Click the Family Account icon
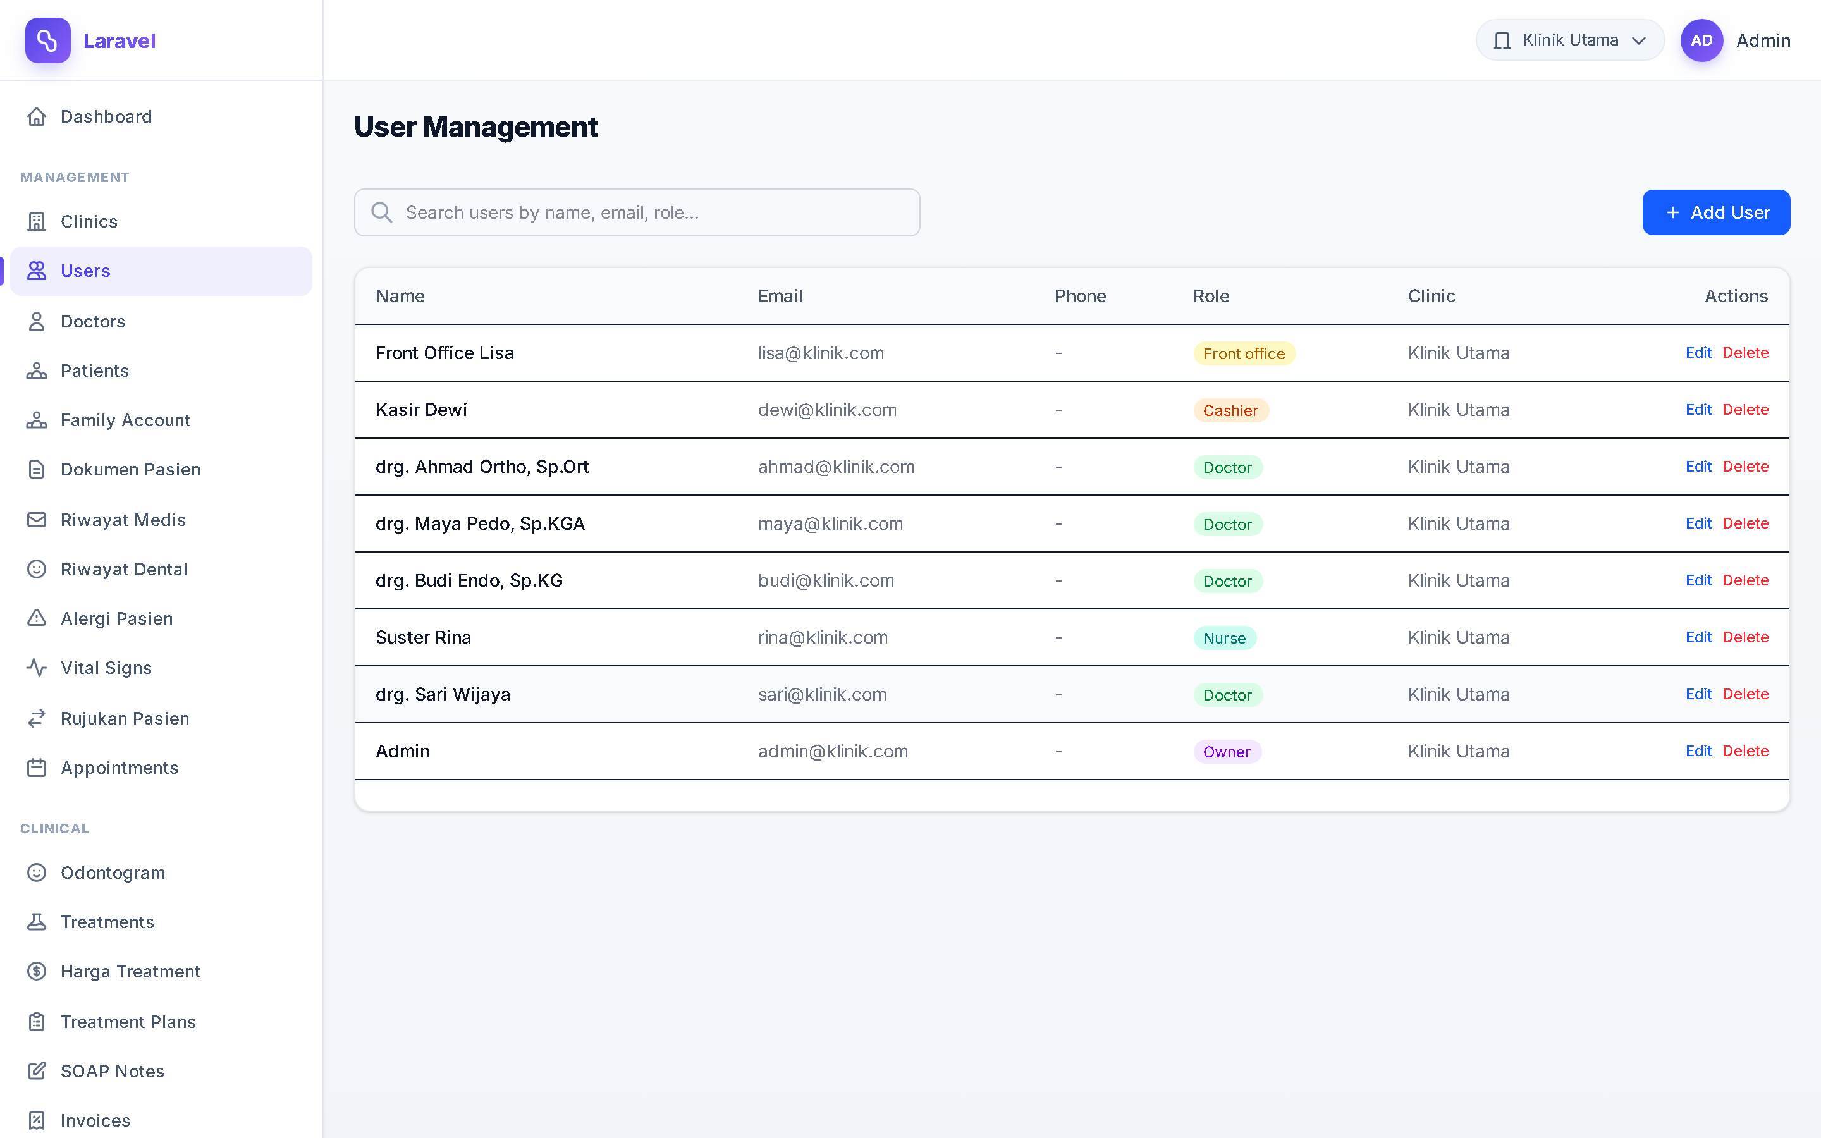 (x=37, y=420)
